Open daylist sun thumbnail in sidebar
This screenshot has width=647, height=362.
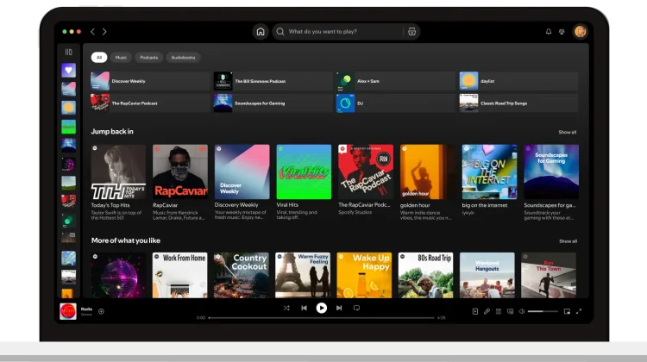tap(68, 108)
